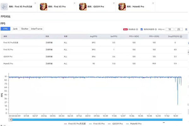This screenshot has height=126, width=189.
Task: Click the game icon on Mate40 Pro card
Action: pos(123,7)
